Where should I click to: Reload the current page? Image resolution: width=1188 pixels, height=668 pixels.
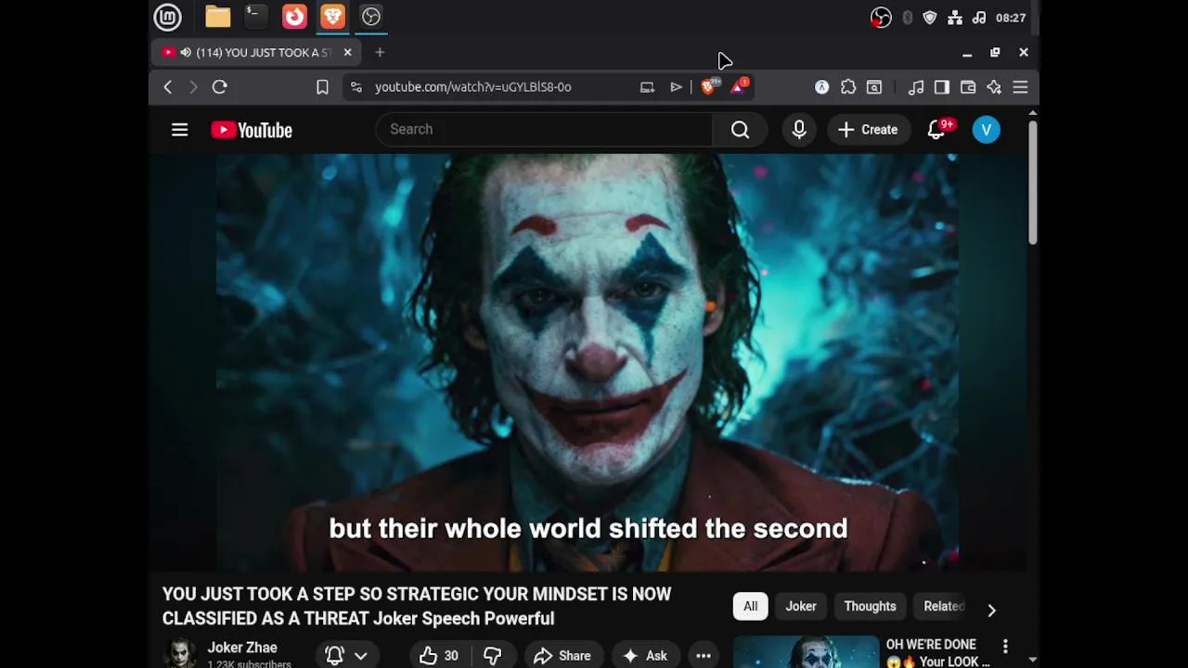pos(220,87)
